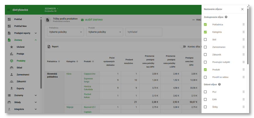The height and width of the screenshot is (118, 254).
Task: Click the Produkty cube icon
Action: tap(12, 61)
